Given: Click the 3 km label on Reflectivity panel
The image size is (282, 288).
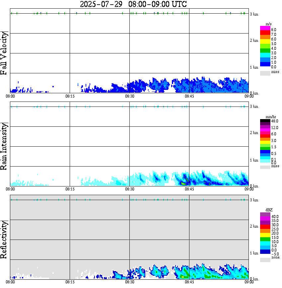Looking at the screenshot, I should tap(254, 200).
